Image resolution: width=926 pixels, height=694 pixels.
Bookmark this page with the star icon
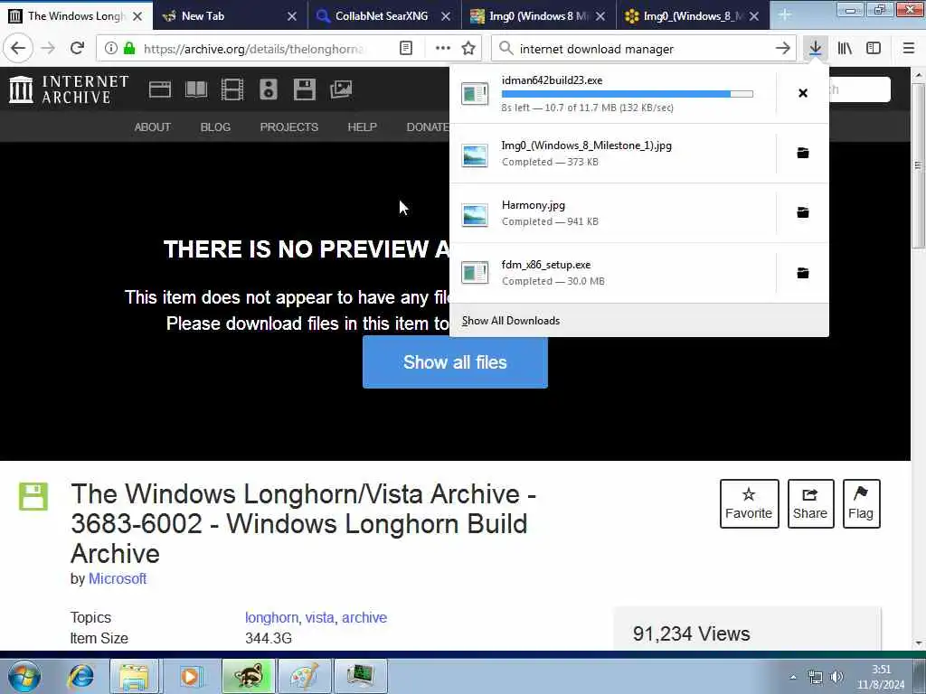(x=468, y=49)
